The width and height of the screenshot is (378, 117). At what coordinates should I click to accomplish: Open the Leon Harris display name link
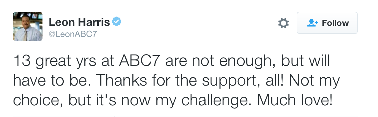pos(79,22)
